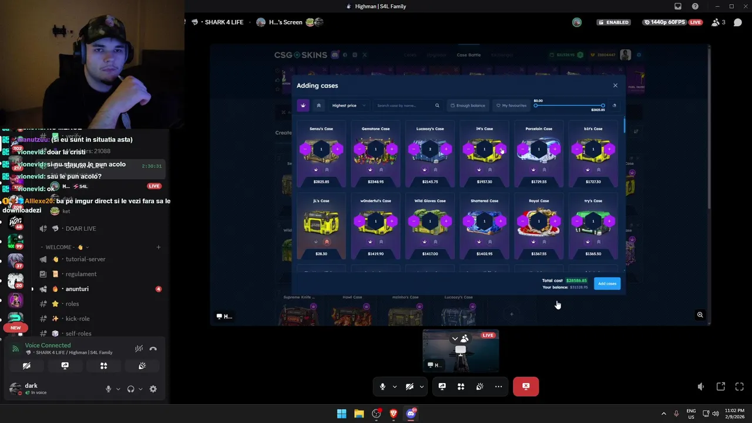
Task: Increase Gemstone Case quantity
Action: pyautogui.click(x=392, y=149)
